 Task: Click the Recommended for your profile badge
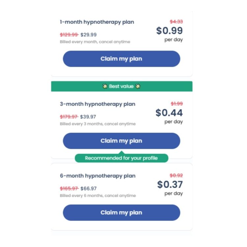(121, 158)
